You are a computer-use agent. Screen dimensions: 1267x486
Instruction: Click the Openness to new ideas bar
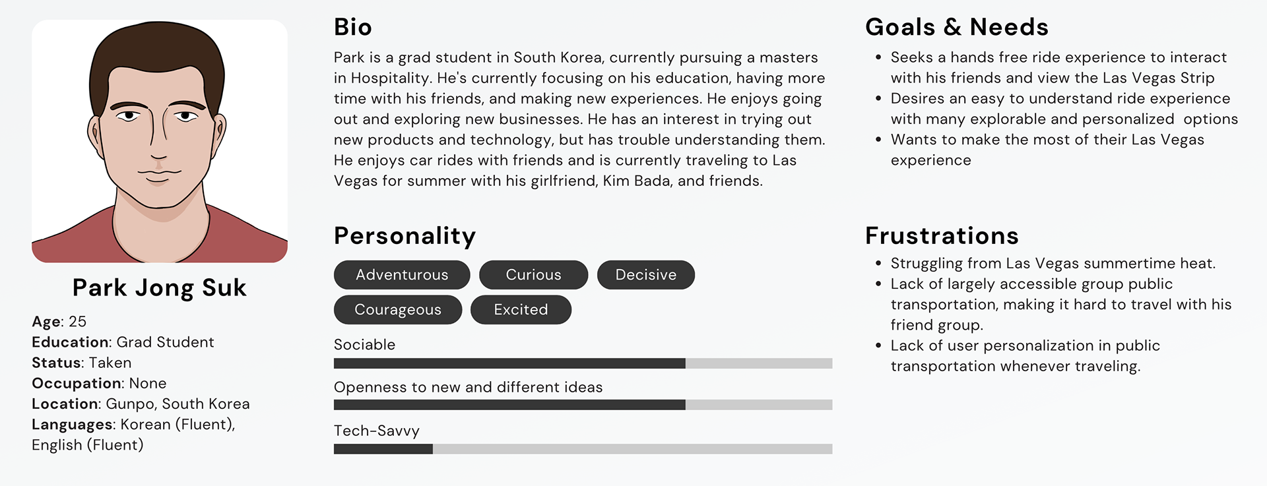tap(583, 405)
